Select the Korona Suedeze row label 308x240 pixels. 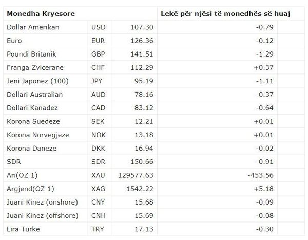(33, 121)
